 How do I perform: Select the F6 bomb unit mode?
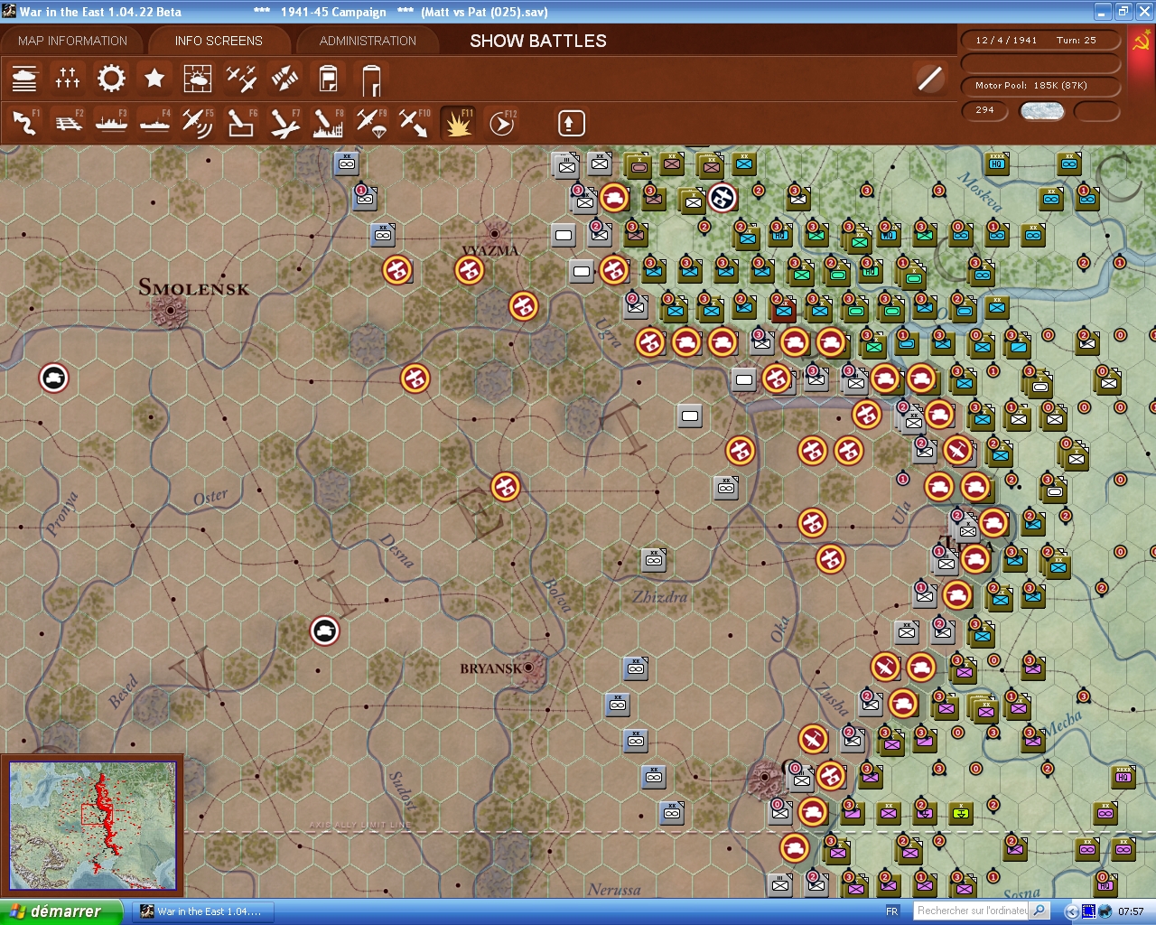[241, 122]
